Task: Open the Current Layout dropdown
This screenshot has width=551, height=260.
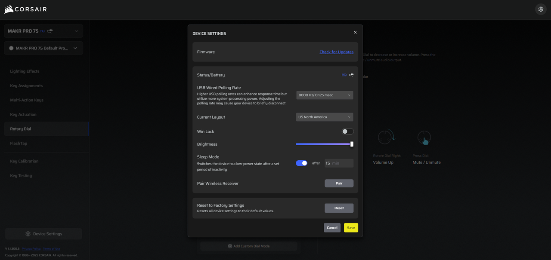Action: pyautogui.click(x=325, y=117)
